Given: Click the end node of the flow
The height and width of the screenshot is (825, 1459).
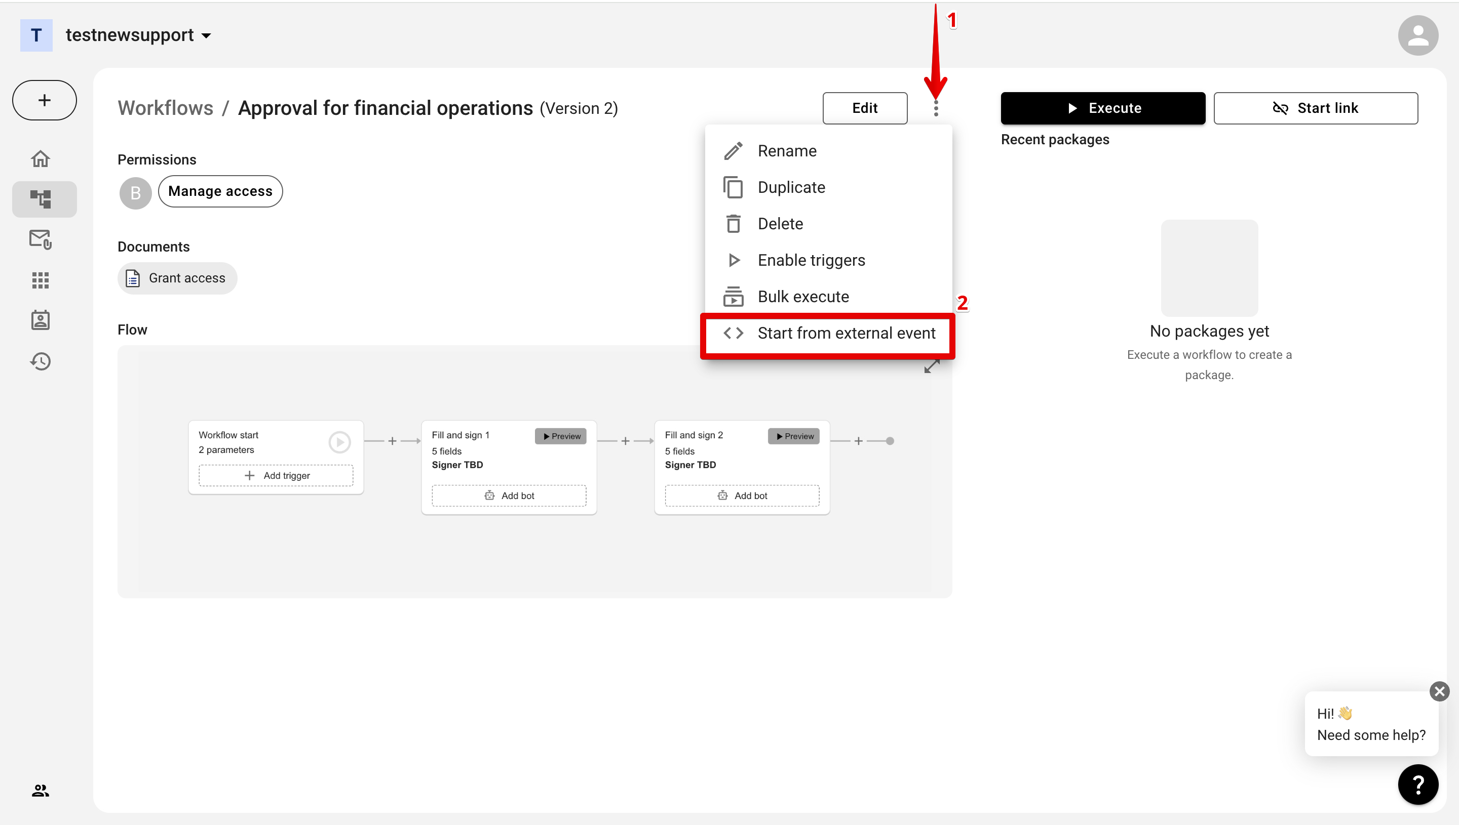Looking at the screenshot, I should click(x=890, y=441).
